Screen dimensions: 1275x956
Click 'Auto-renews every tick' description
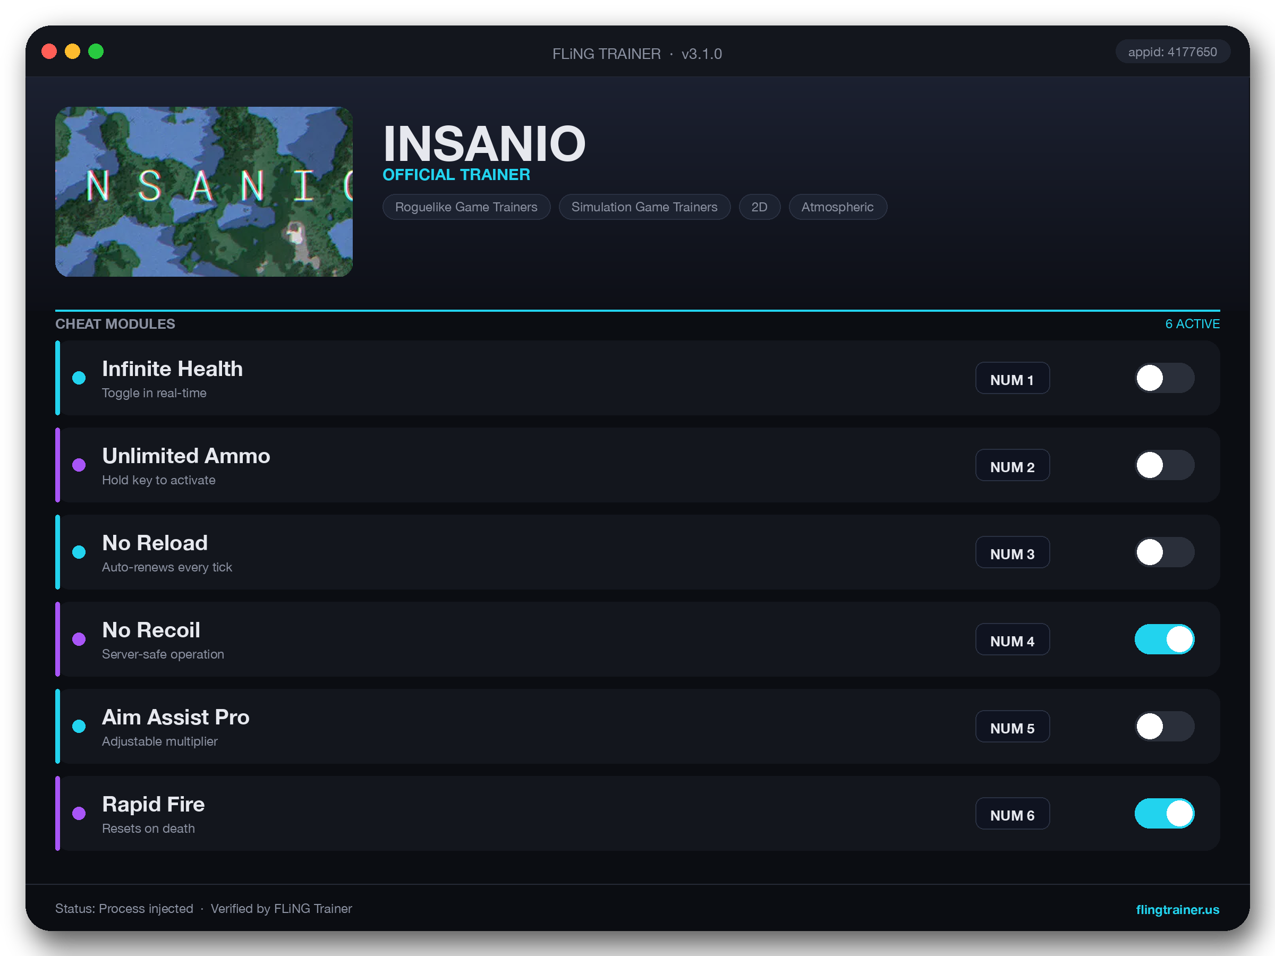pos(167,567)
